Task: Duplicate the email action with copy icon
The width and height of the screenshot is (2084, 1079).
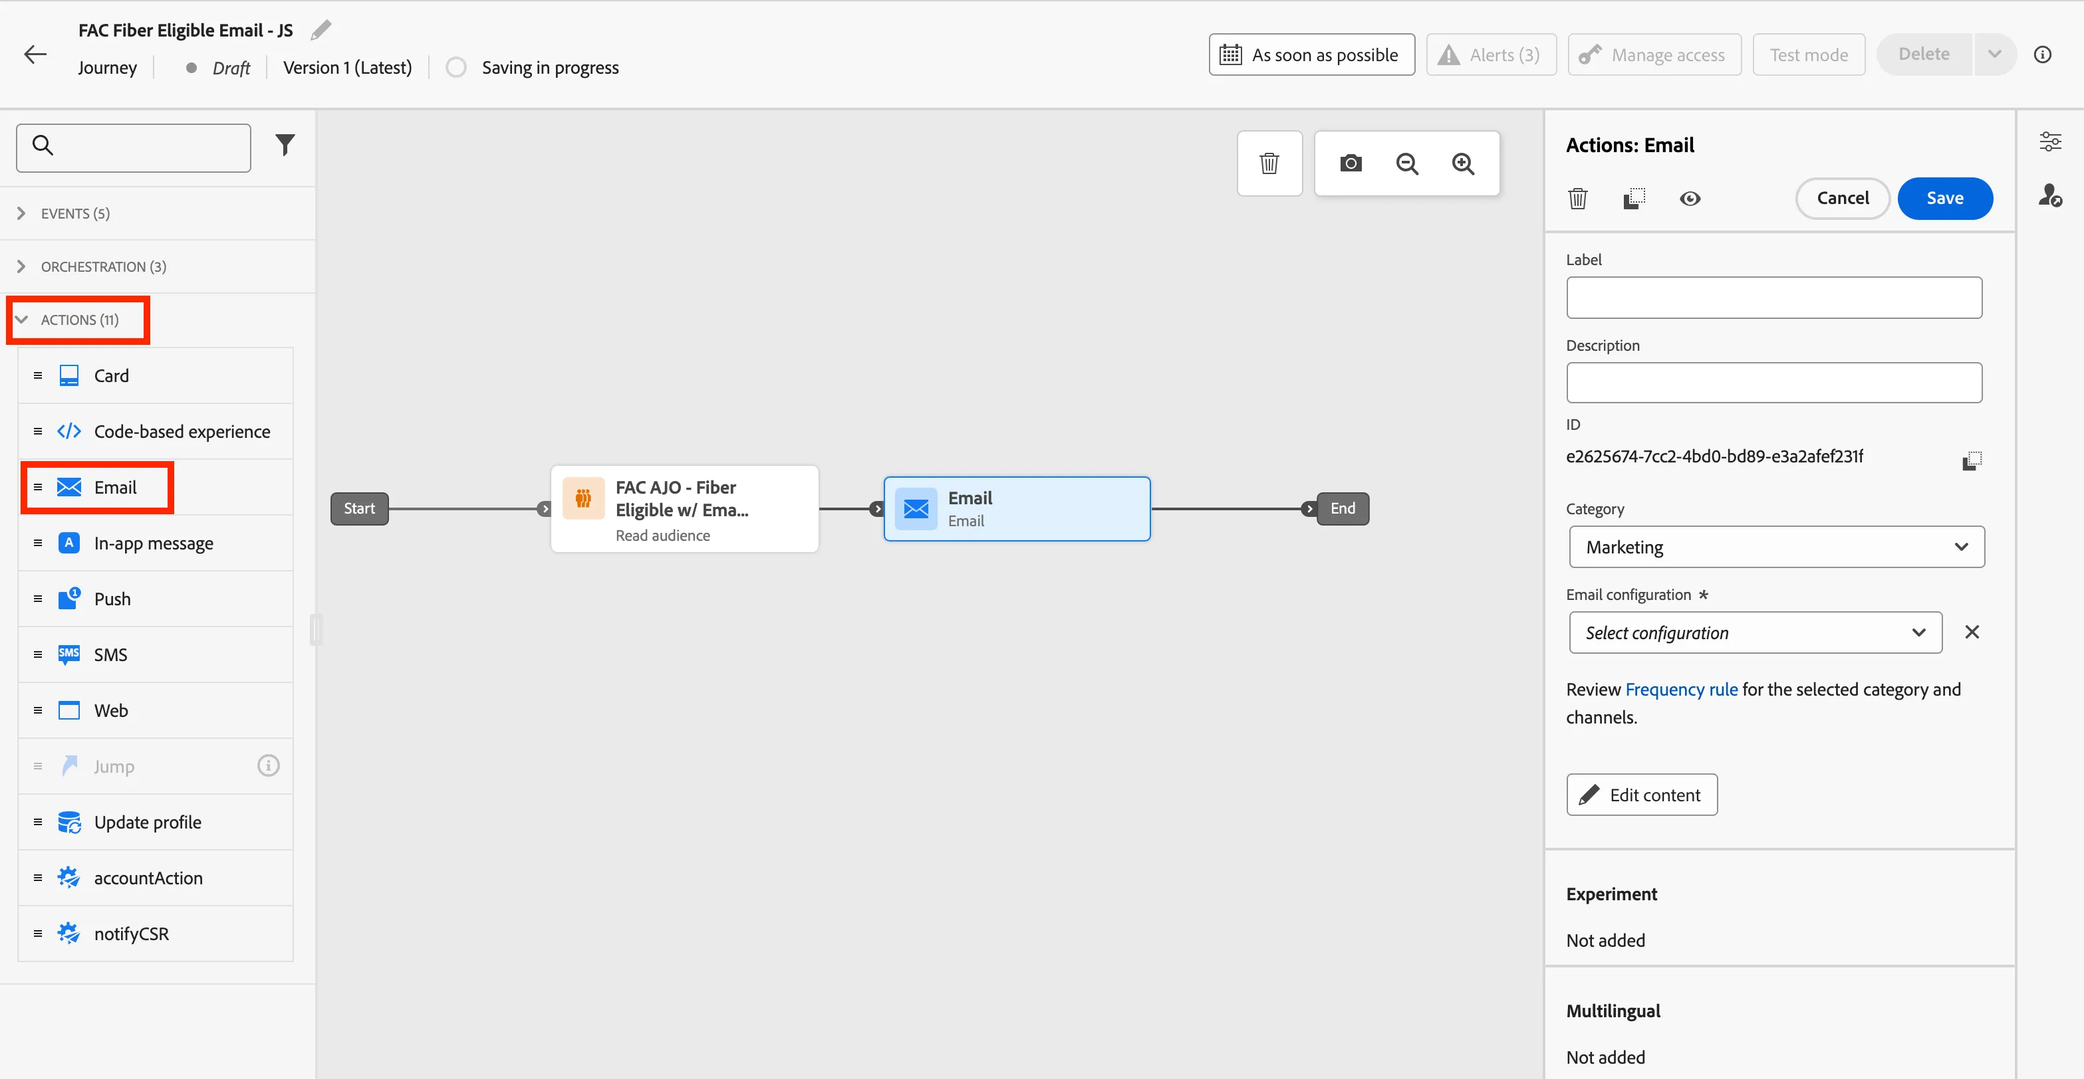Action: 1634,198
